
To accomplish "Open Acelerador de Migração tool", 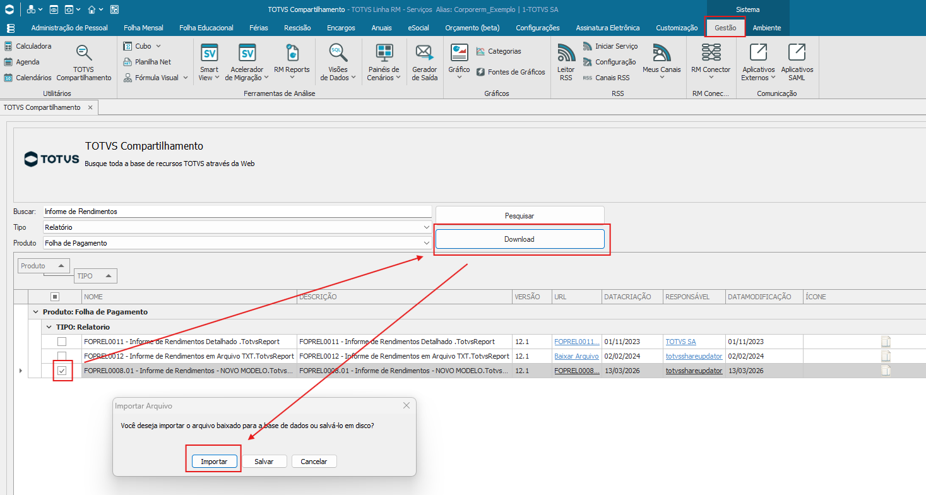I will [247, 63].
